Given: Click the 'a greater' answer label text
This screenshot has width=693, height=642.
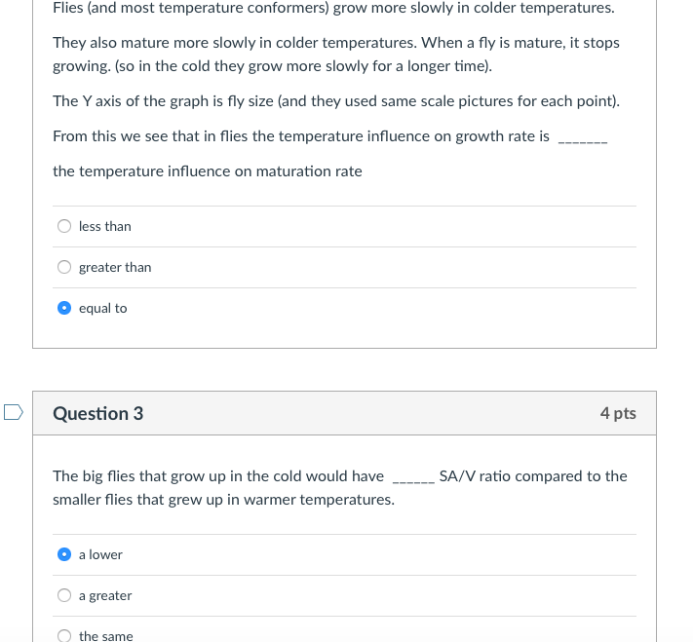Looking at the screenshot, I should pyautogui.click(x=105, y=595).
